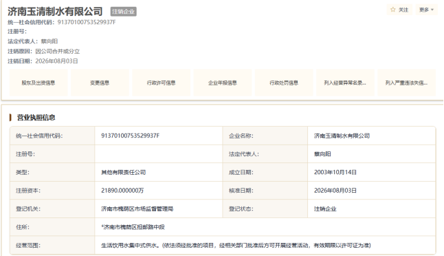Click the header line 法定代表人
The width and height of the screenshot is (444, 256).
[x=32, y=41]
